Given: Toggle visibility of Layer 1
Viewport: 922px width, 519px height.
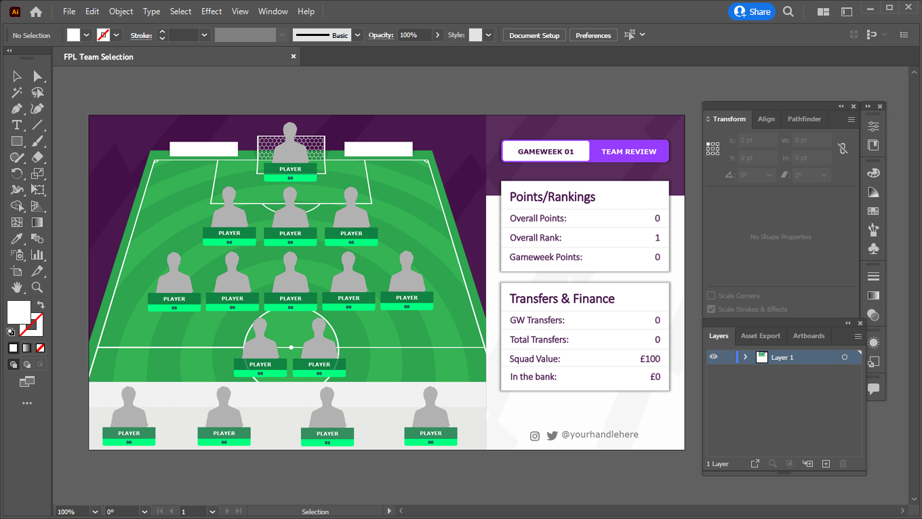Looking at the screenshot, I should pos(713,356).
